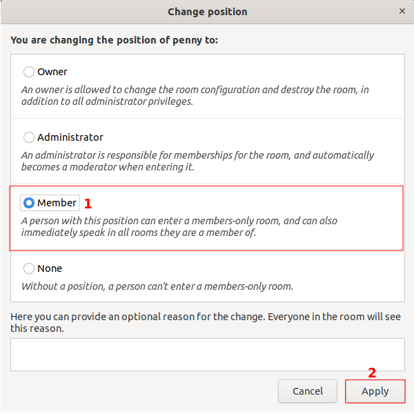Click the Apply button
Image resolution: width=414 pixels, height=414 pixels.
pos(375,391)
